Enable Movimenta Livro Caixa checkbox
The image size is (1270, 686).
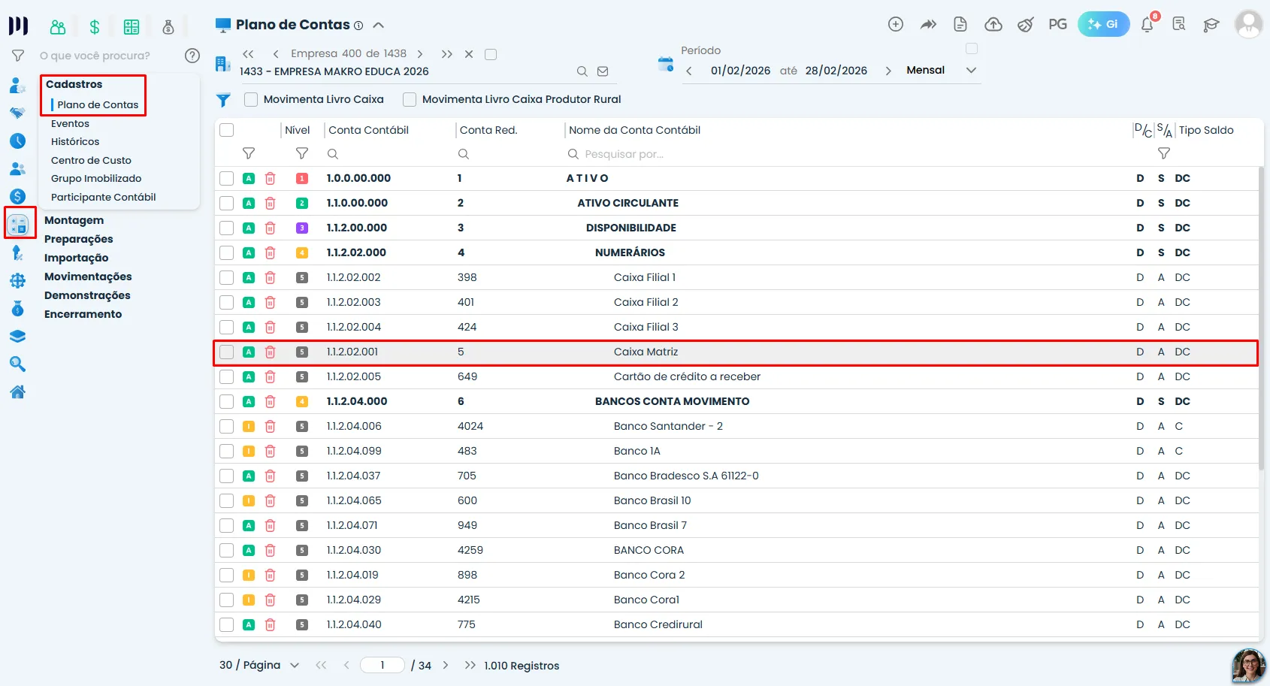coord(251,99)
